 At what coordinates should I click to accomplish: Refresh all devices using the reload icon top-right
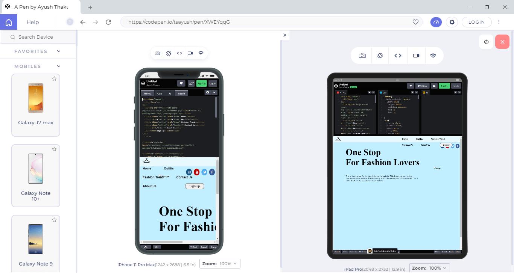coord(486,41)
